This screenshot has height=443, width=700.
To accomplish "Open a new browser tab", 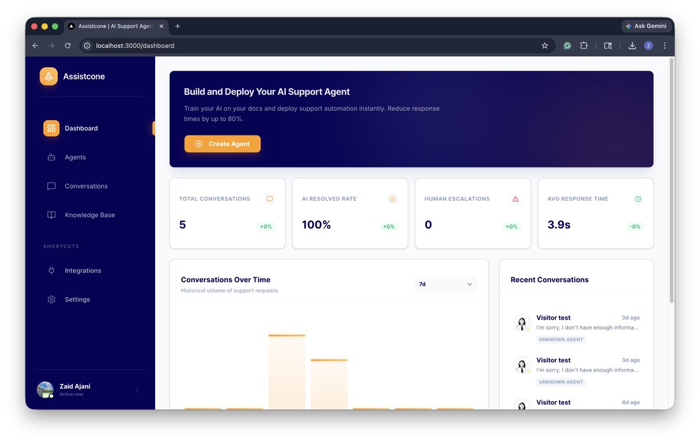I will (178, 26).
